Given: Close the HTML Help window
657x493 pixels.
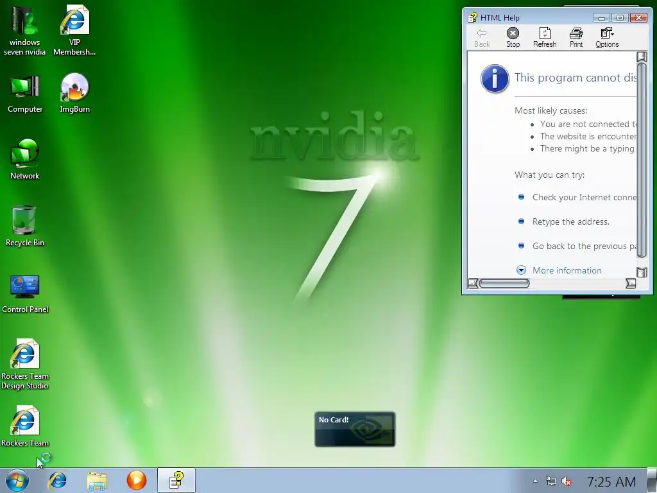Looking at the screenshot, I should [x=638, y=17].
